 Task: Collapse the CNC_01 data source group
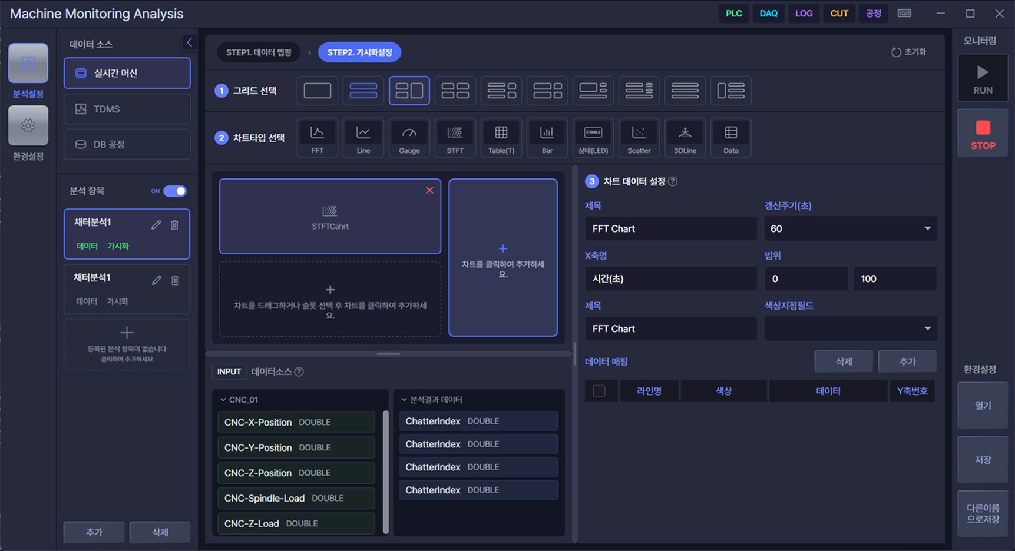coord(223,400)
